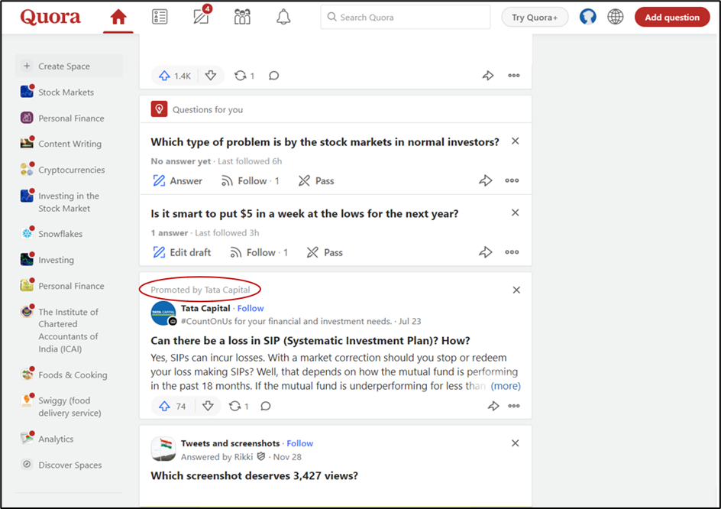Go to the Quora home feed icon
Screen dimensions: 721x509
[x=118, y=17]
